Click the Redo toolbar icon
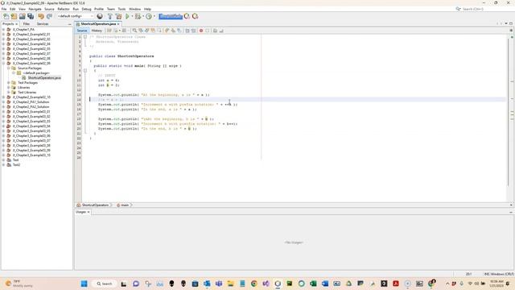This screenshot has width=515, height=290. [49, 16]
